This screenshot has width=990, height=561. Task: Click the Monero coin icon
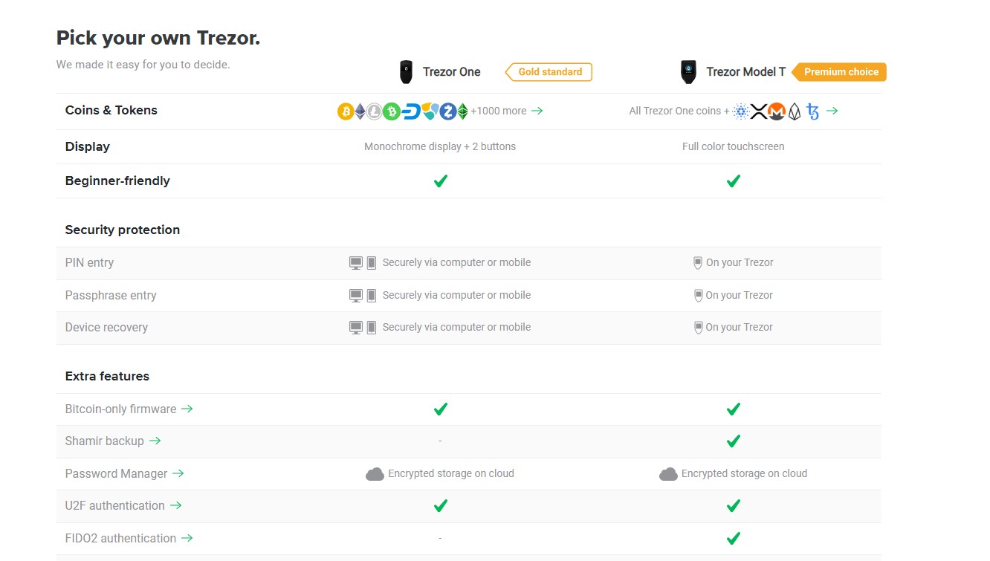pos(777,111)
